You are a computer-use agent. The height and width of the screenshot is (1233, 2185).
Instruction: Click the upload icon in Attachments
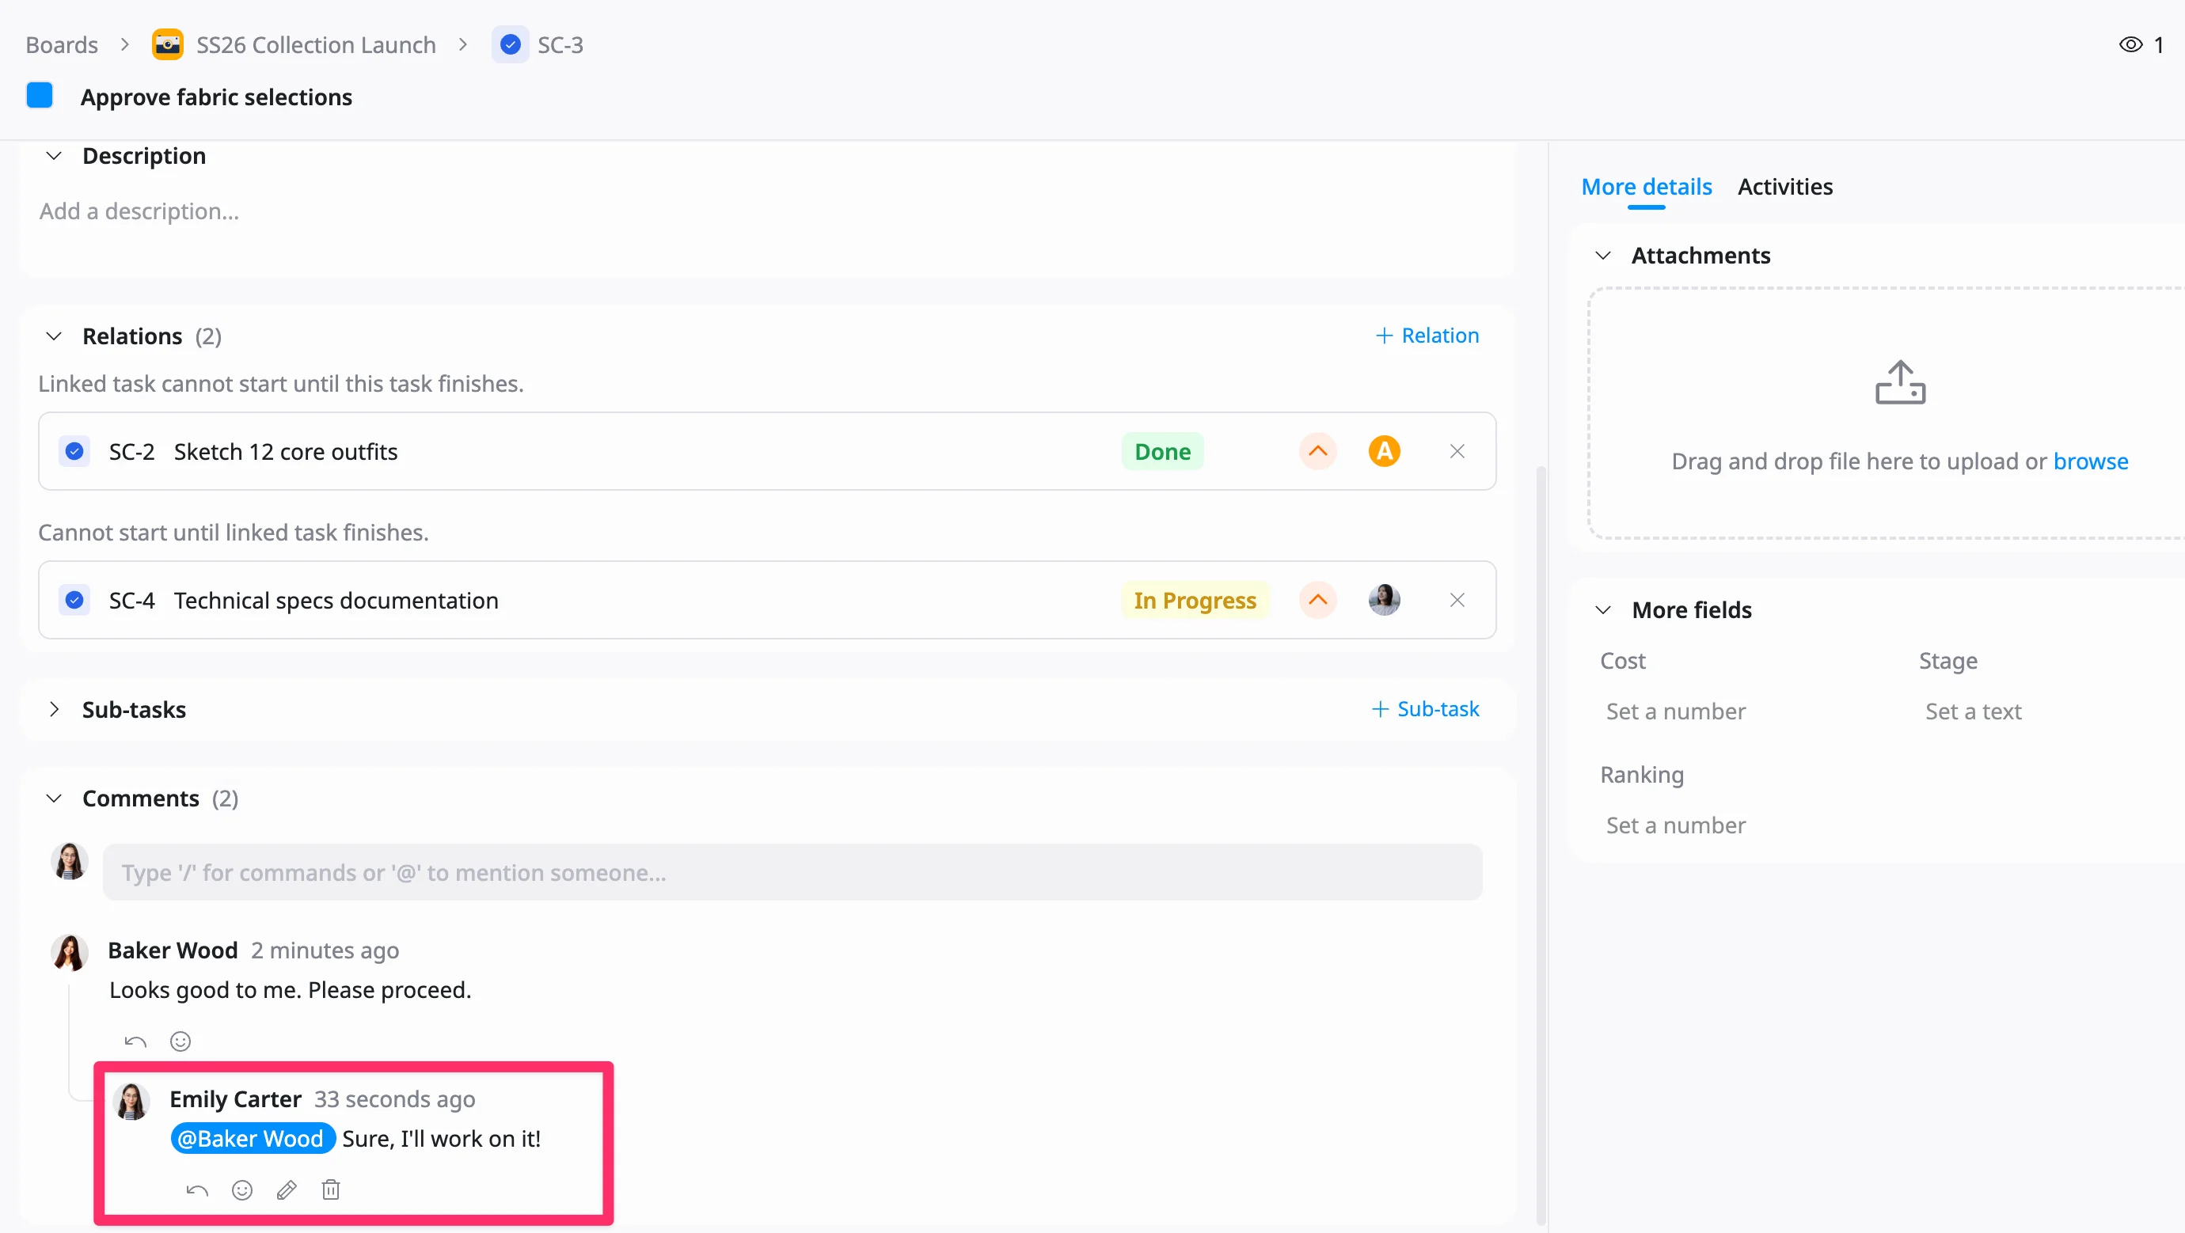coord(1899,383)
